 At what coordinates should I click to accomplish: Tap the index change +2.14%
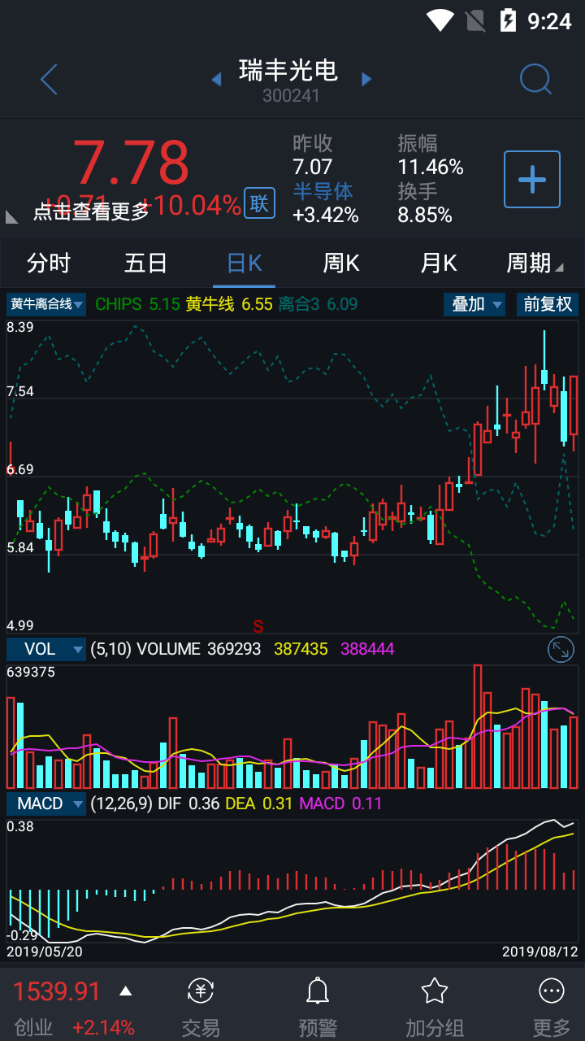tap(103, 1027)
